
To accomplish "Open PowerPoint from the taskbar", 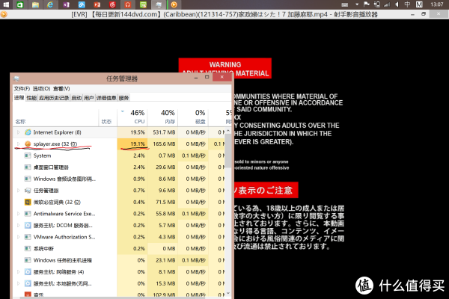I will pos(97,4).
